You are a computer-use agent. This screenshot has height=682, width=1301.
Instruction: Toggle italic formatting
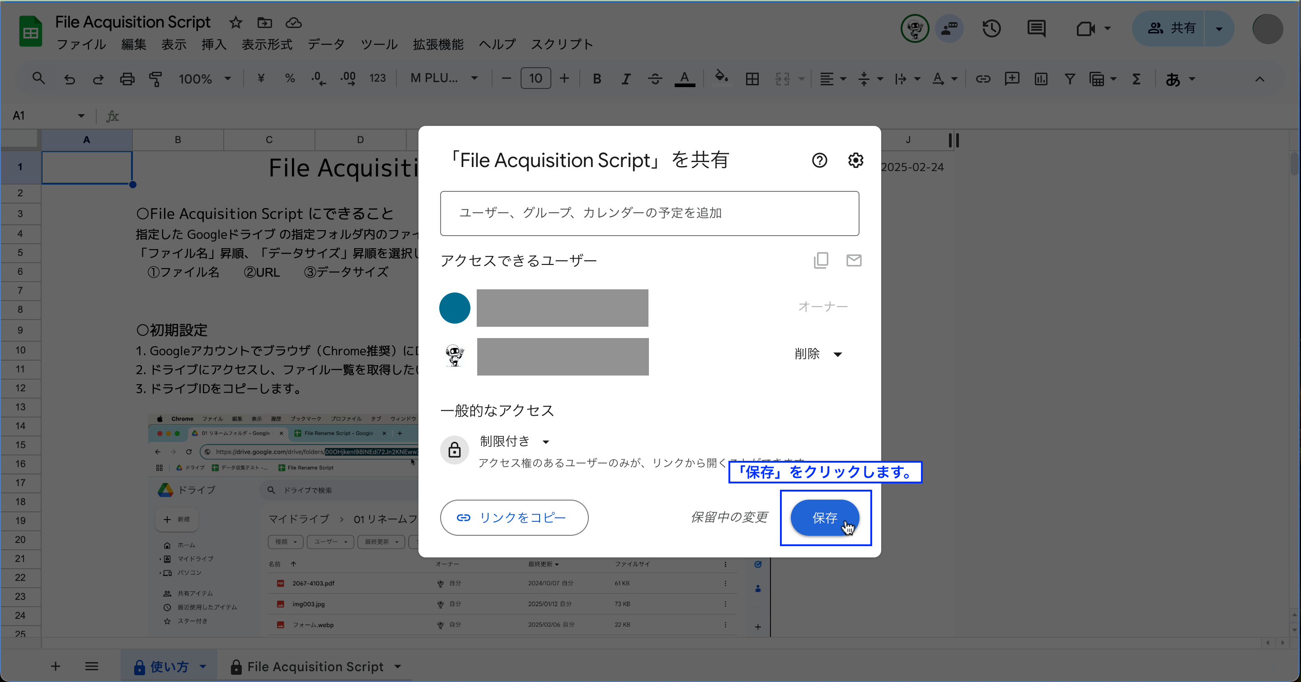click(x=626, y=79)
